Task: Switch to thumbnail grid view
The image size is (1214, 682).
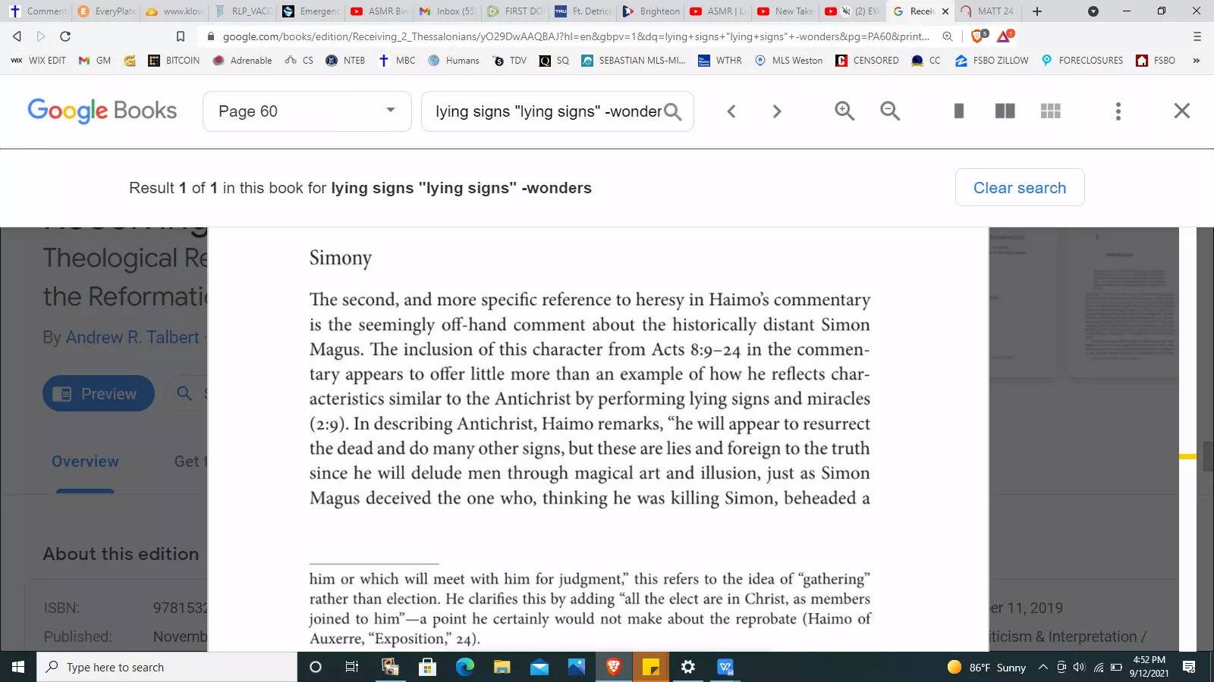Action: tap(1050, 111)
